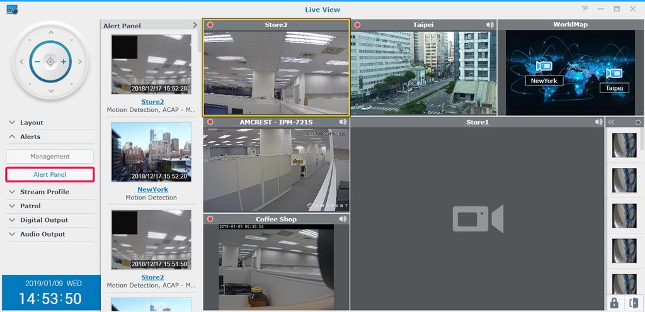Click the Taipei street live video feed
Viewport: 645px width, 312px height.
click(423, 73)
